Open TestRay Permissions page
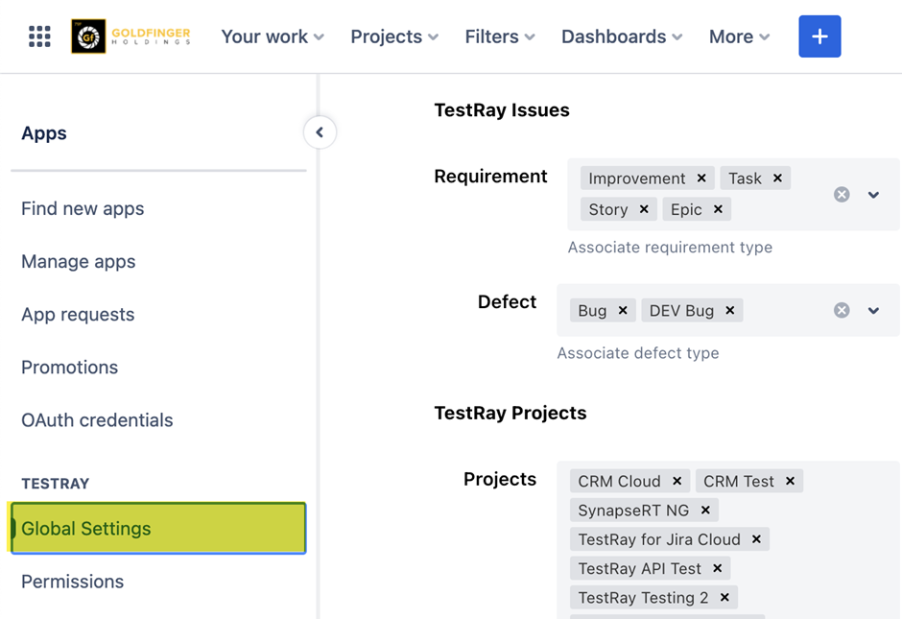 pos(73,582)
